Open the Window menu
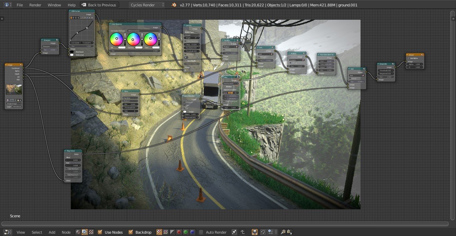Image resolution: width=456 pixels, height=236 pixels. 54,5
